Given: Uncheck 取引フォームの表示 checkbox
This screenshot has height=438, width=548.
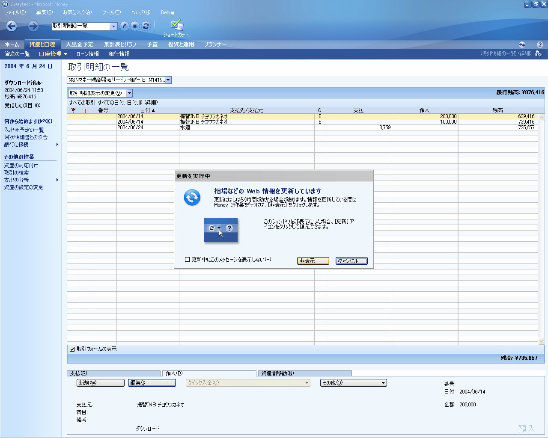Looking at the screenshot, I should click(72, 349).
